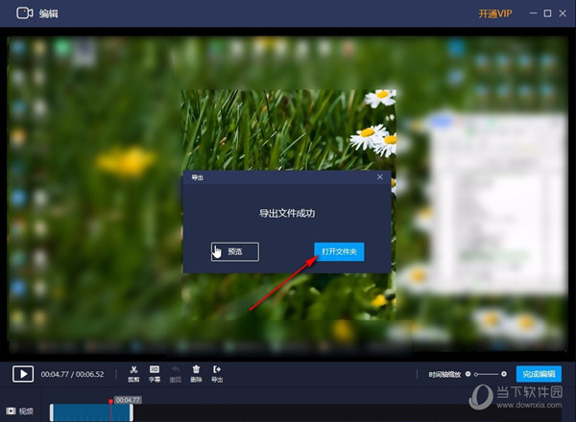Click the right trim handle of clip
The width and height of the screenshot is (576, 422).
[132, 412]
